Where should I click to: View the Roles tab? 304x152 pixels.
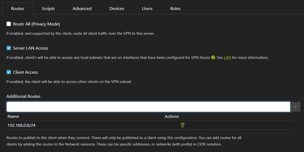(175, 9)
